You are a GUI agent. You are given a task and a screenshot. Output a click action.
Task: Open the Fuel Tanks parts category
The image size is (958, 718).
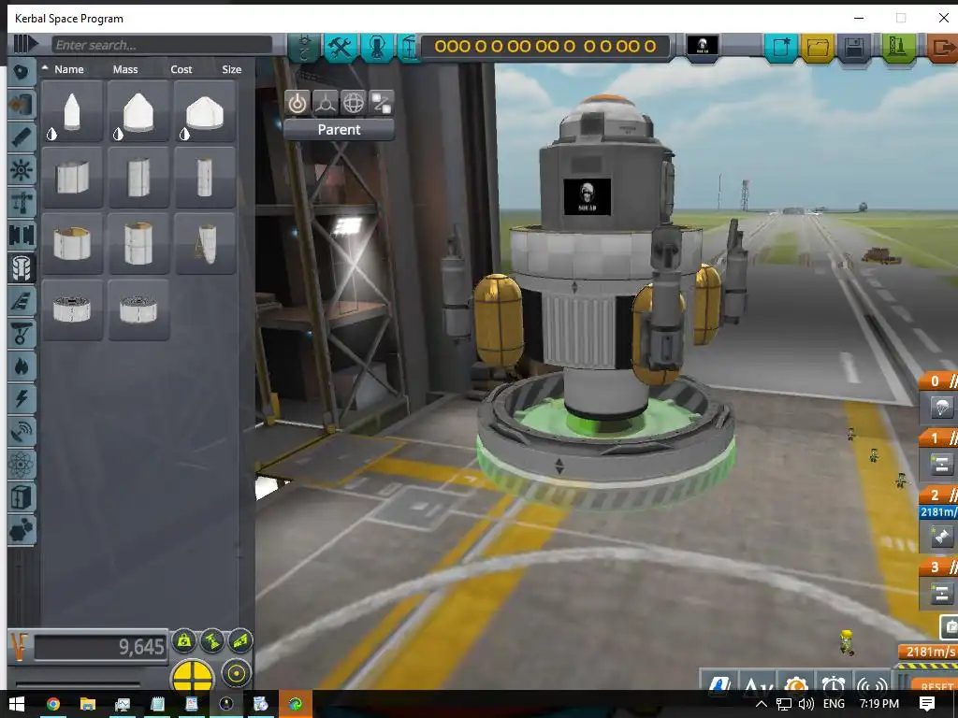(x=22, y=105)
